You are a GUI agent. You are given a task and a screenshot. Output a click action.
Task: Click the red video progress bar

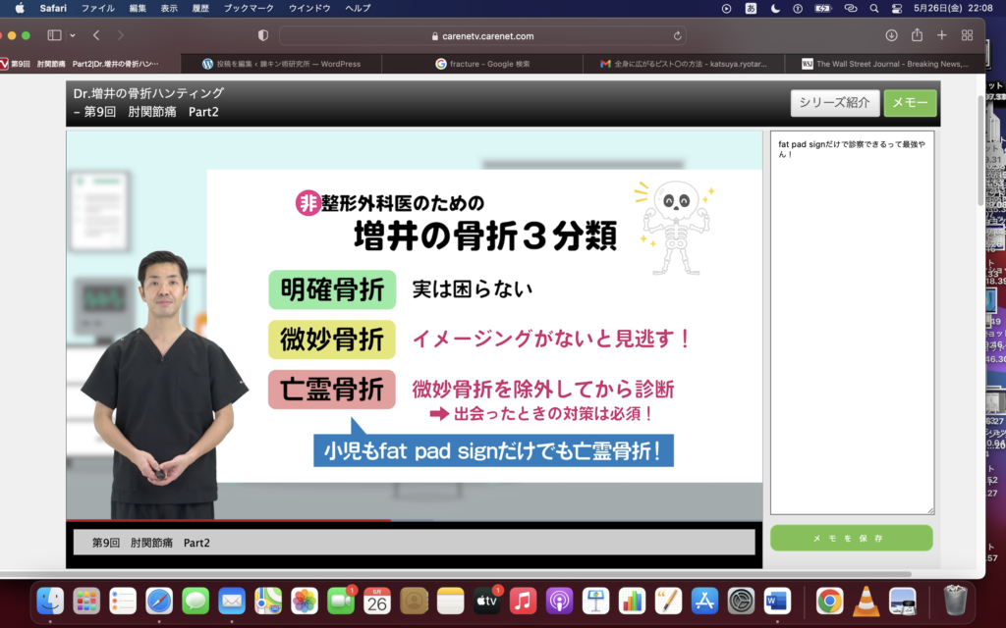coord(228,519)
